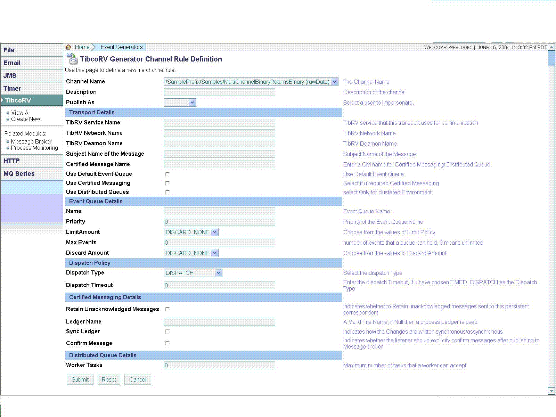Click the TibRV Network Name field
The height and width of the screenshot is (417, 556).
click(220, 133)
